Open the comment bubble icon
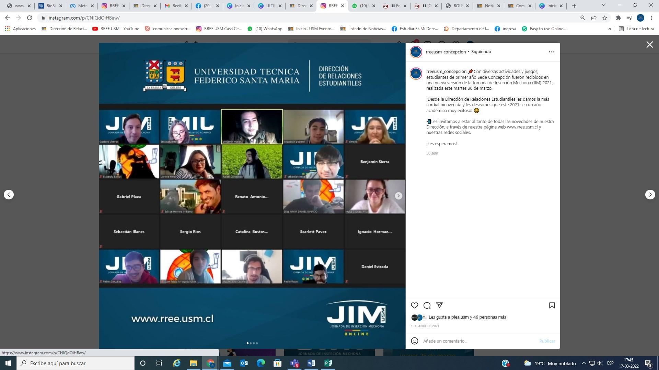This screenshot has height=370, width=659. (427, 305)
